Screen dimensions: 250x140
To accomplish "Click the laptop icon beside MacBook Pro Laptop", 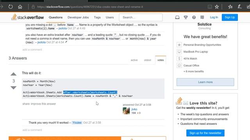I will pyautogui.click(x=179, y=52).
